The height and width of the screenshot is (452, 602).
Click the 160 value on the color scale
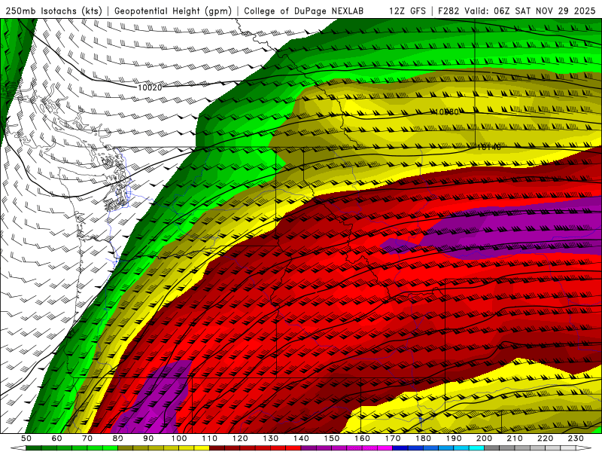[362, 438]
